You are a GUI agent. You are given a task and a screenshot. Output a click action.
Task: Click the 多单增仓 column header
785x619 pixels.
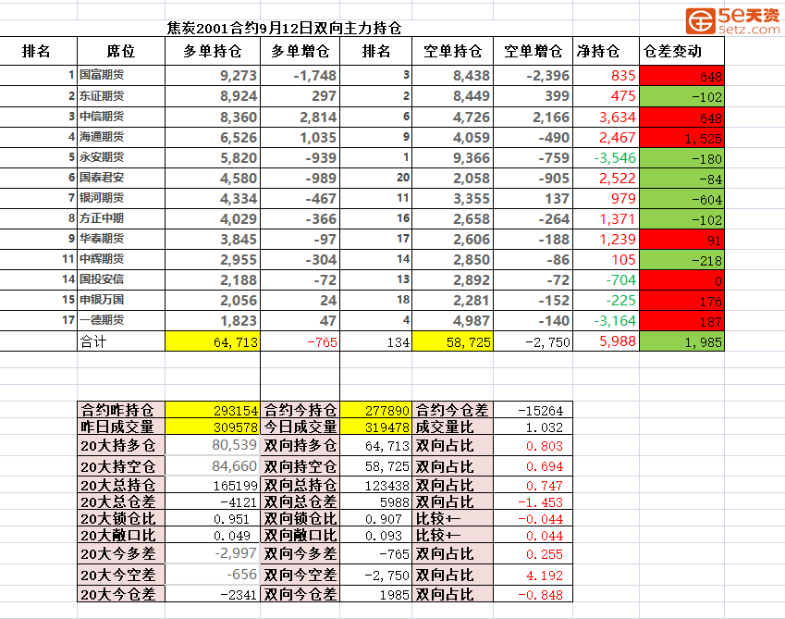[300, 51]
